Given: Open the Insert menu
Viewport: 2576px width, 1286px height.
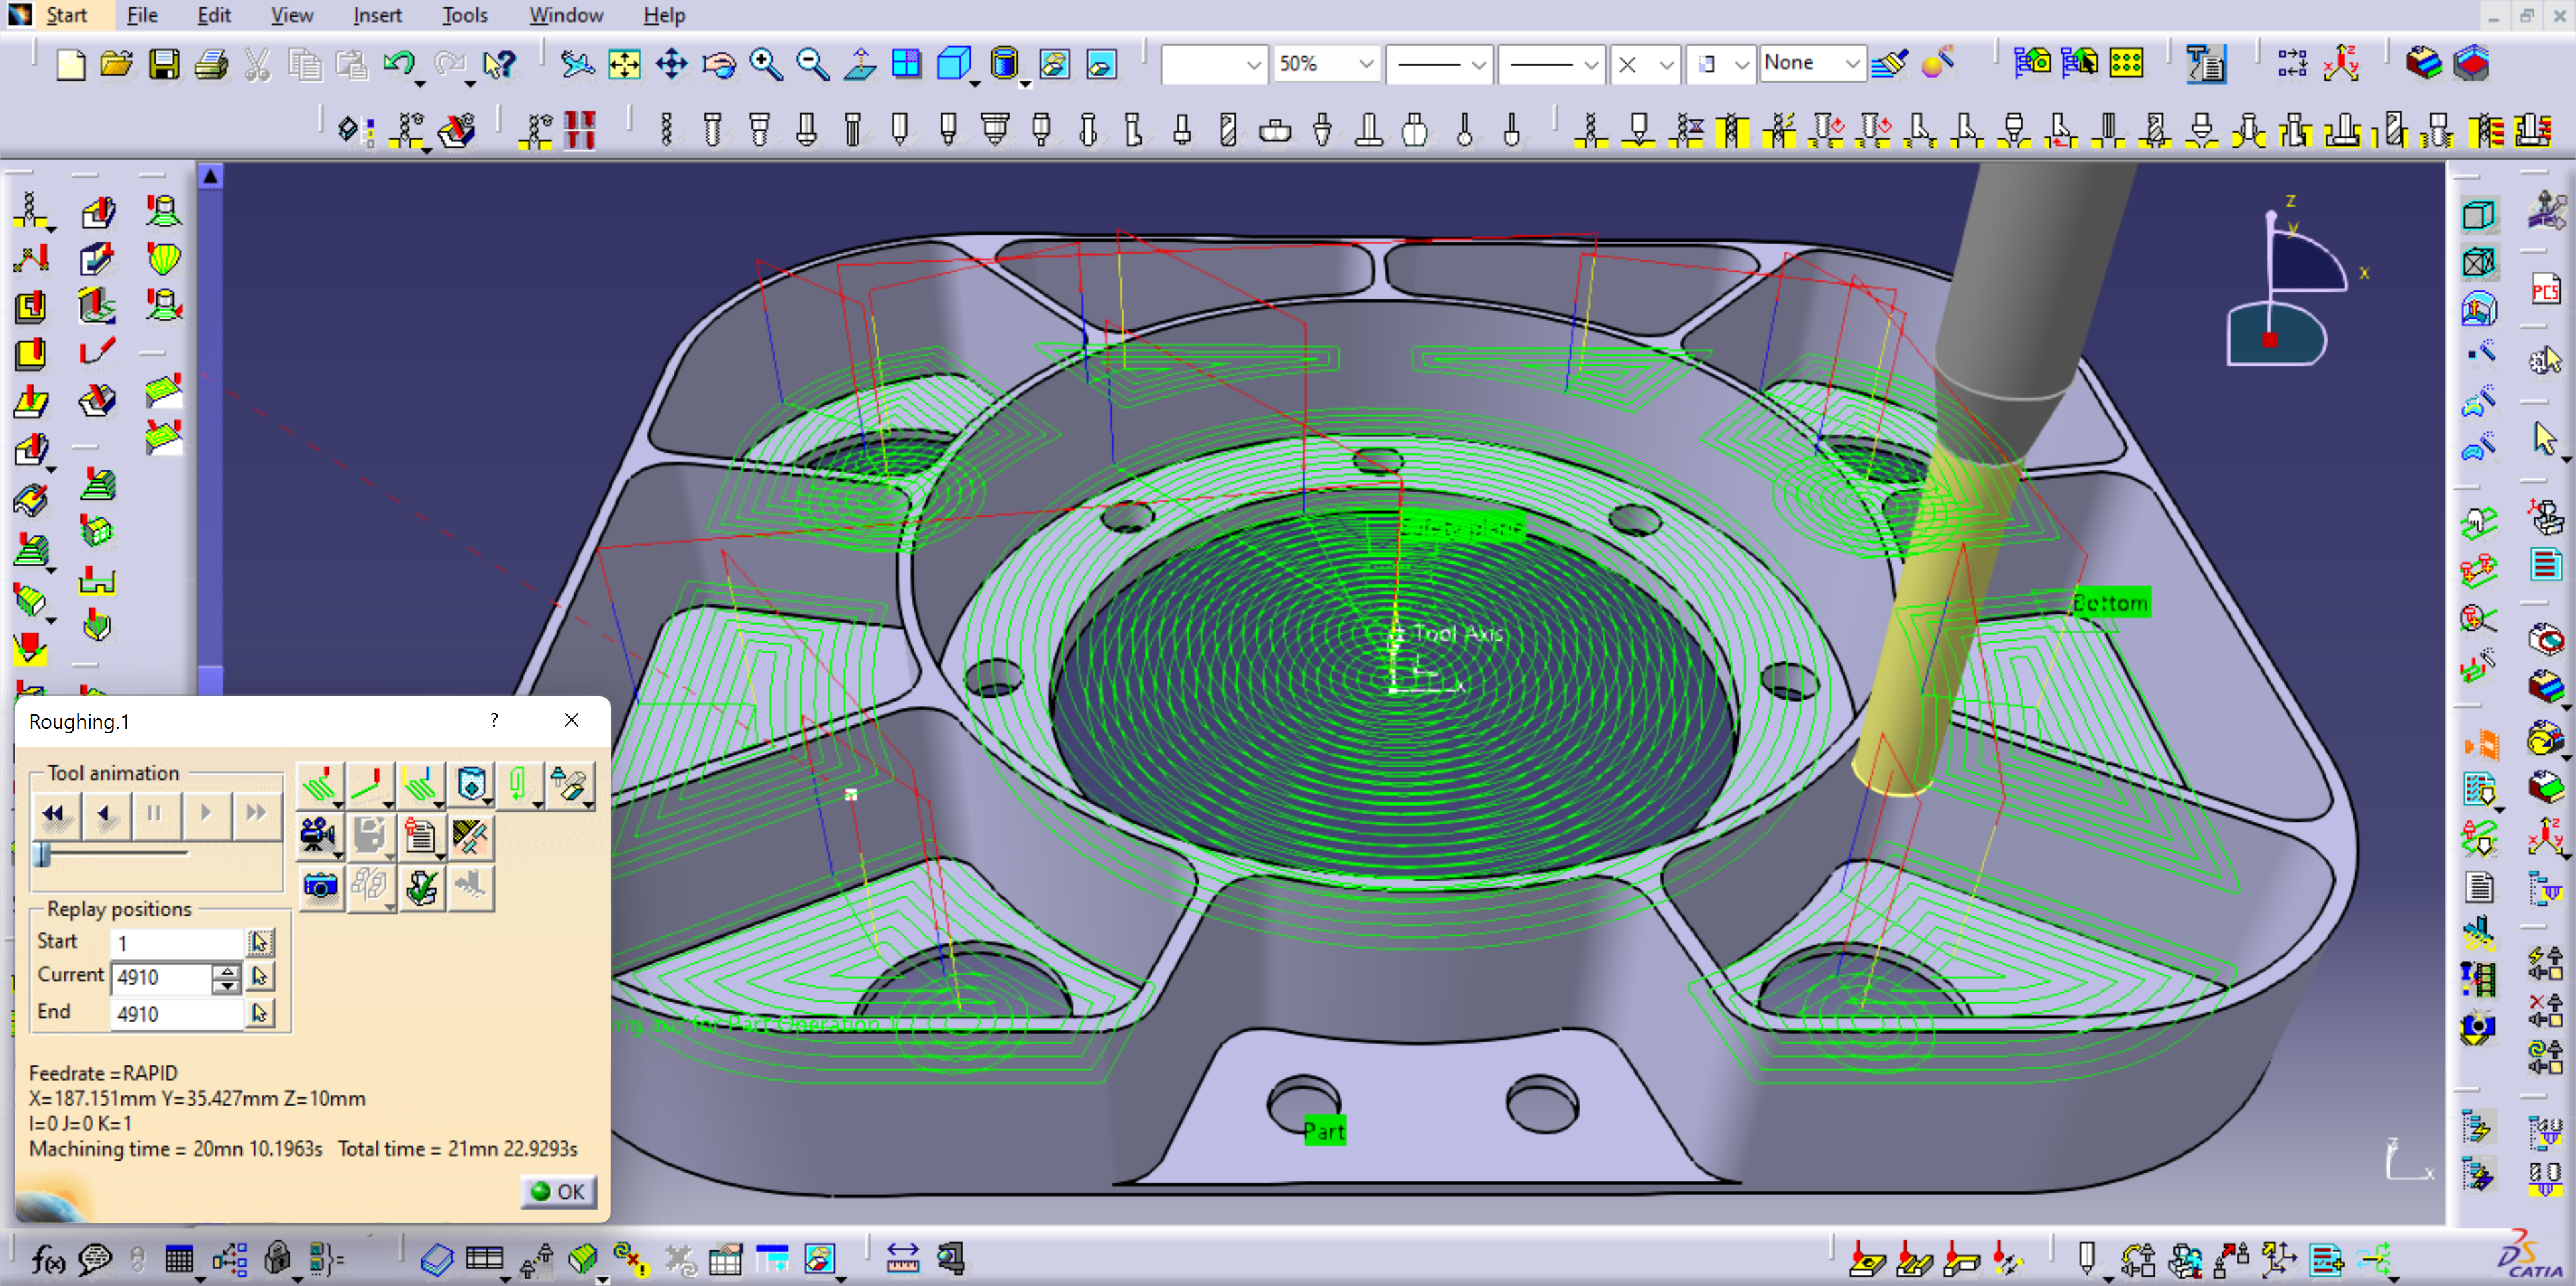Looking at the screenshot, I should click(377, 15).
